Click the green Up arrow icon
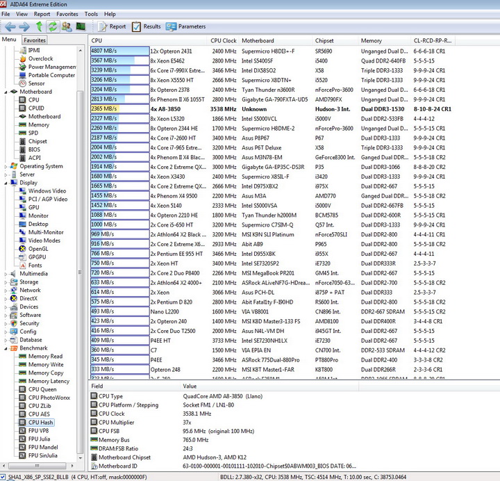The image size is (500, 481). (39, 26)
